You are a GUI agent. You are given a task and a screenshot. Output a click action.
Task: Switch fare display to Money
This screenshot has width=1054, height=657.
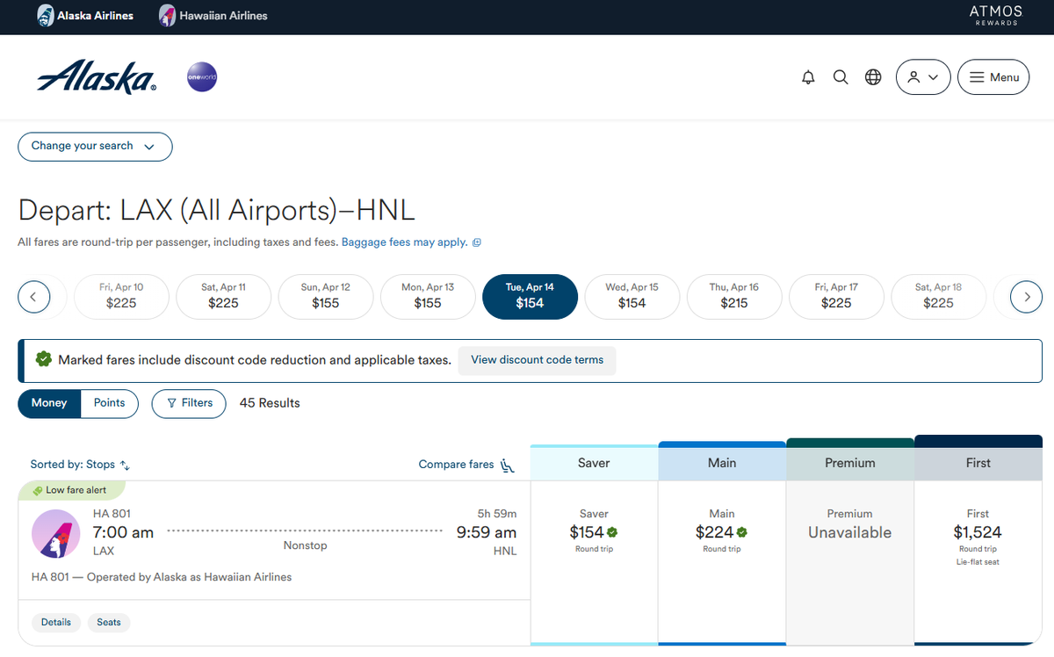(49, 403)
